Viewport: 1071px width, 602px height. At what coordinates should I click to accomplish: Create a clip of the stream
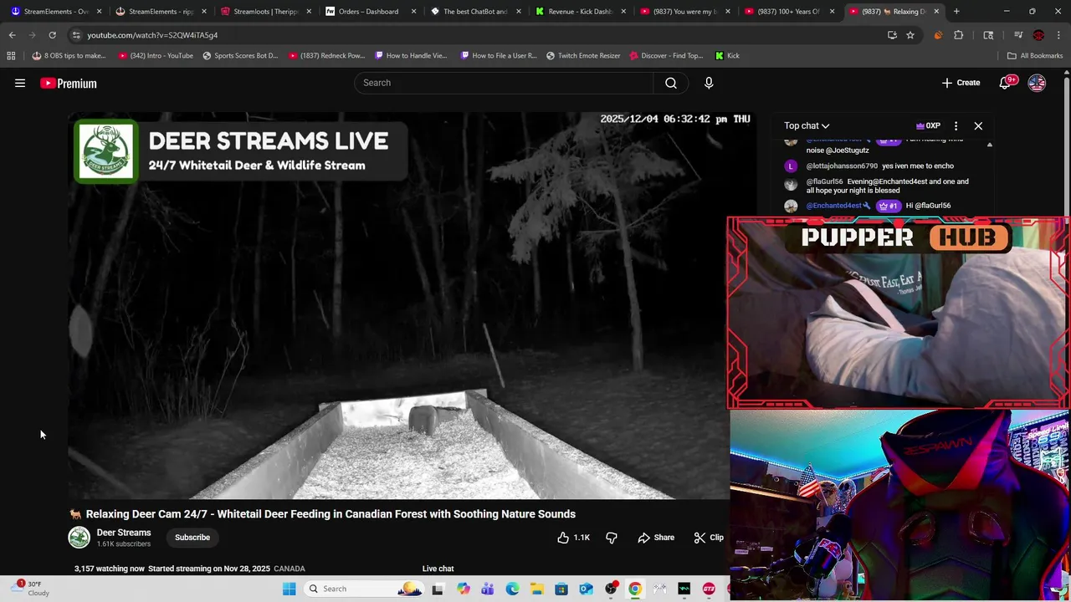[x=709, y=538]
